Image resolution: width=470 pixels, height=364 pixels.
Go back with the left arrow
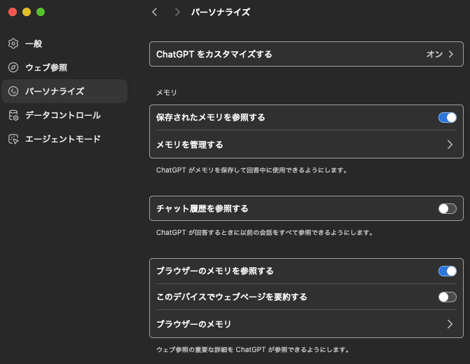(155, 12)
